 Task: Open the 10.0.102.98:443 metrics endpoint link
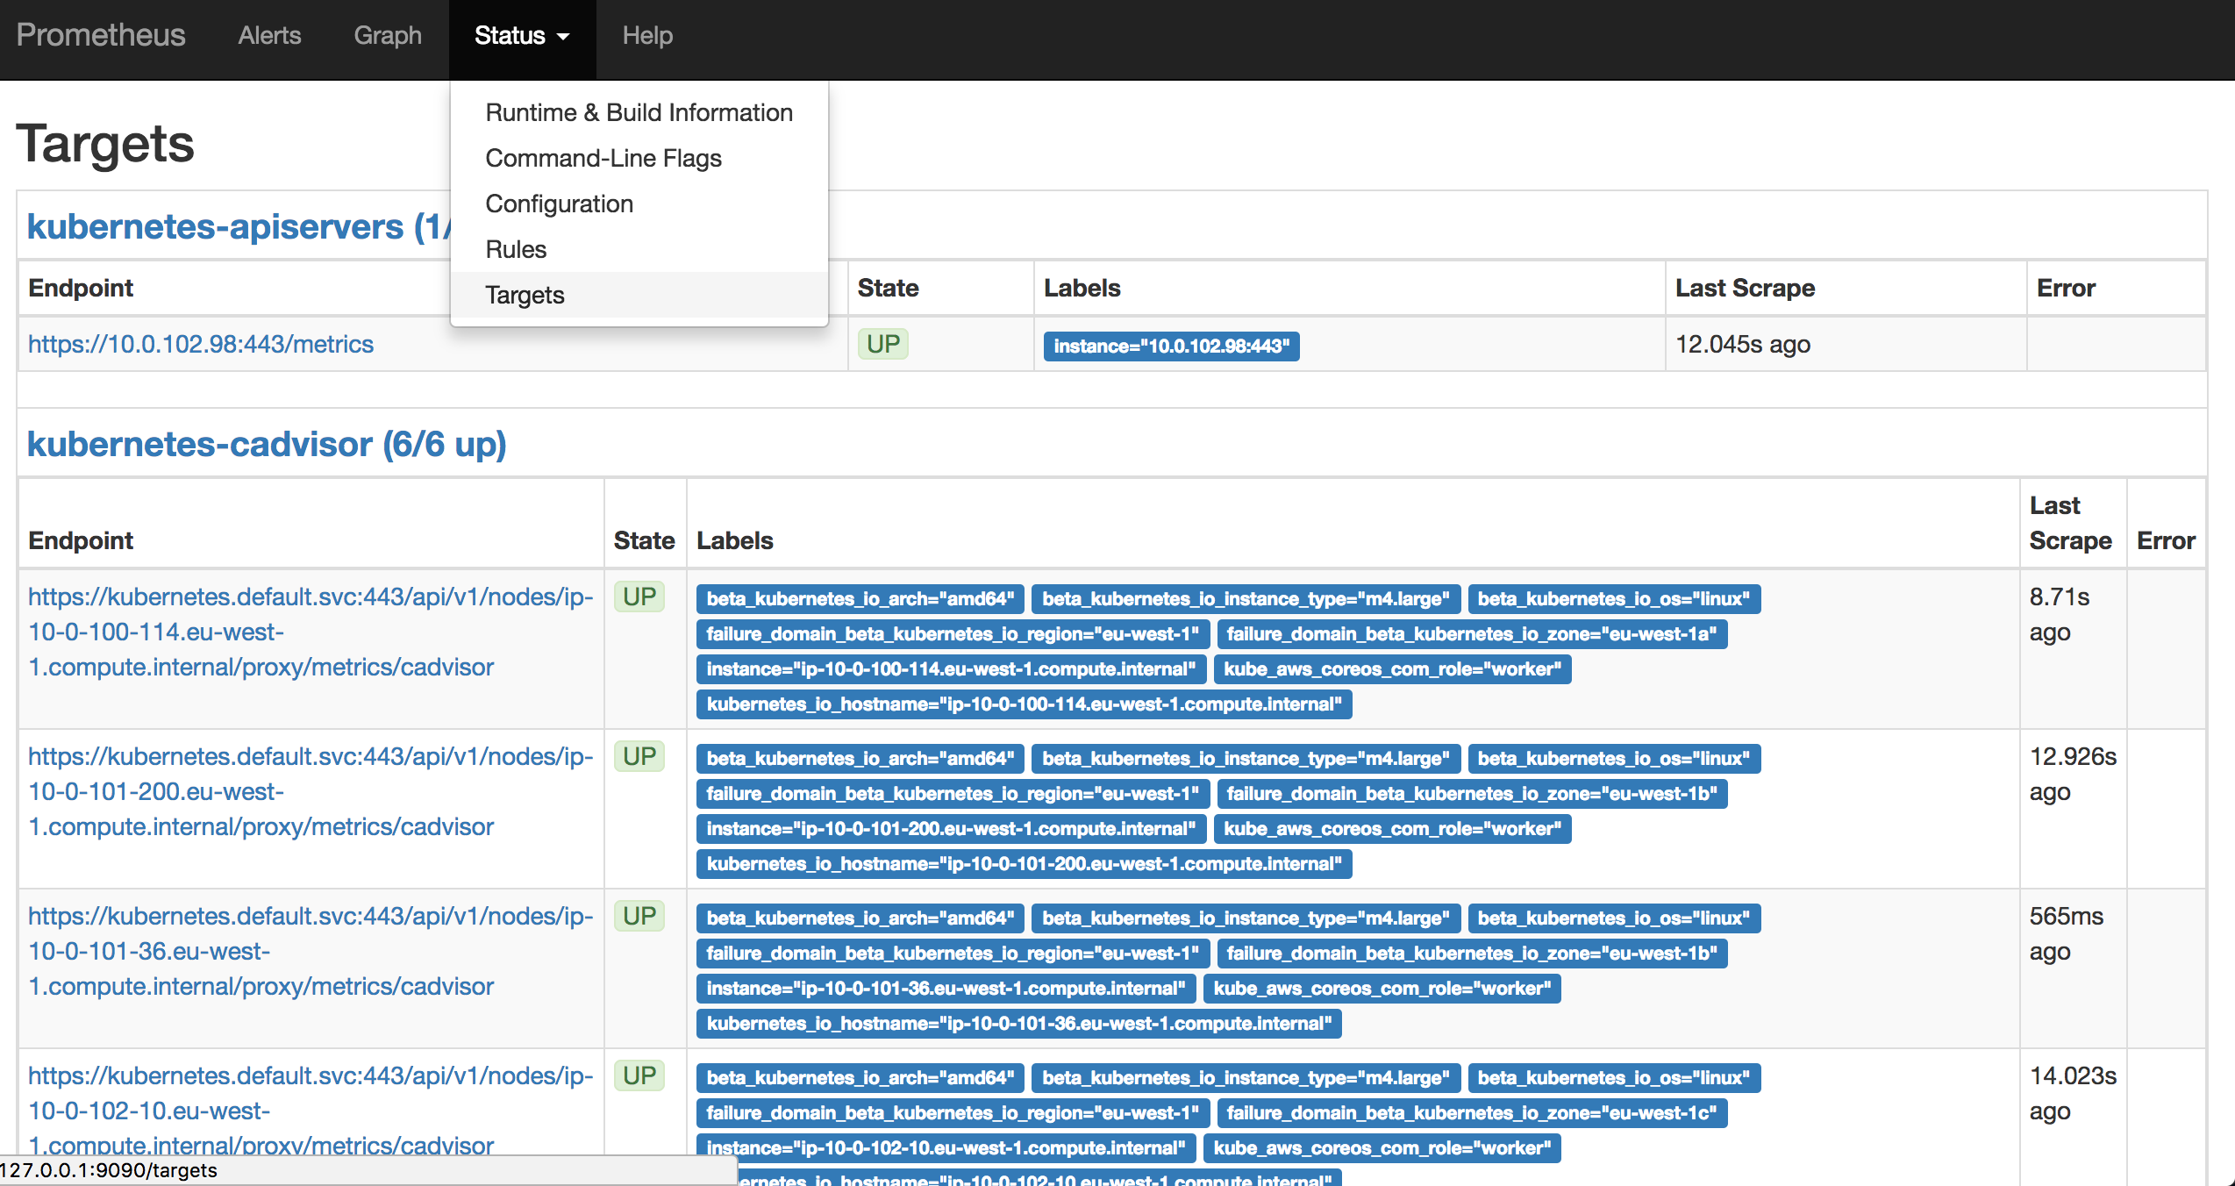tap(201, 344)
